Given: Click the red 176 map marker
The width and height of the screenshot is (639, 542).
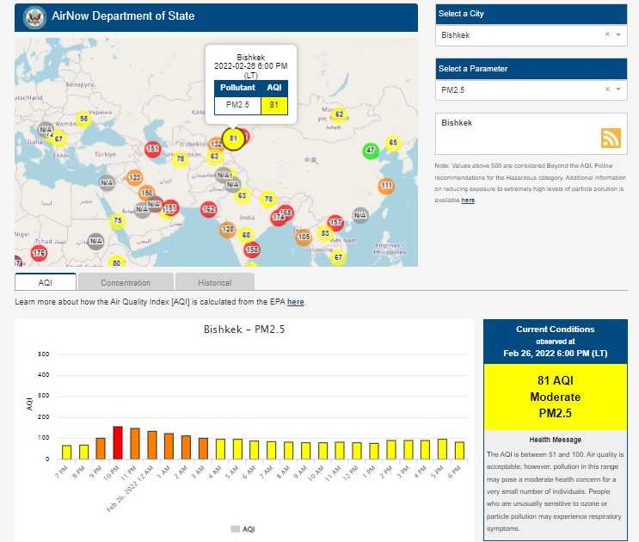Looking at the screenshot, I should (39, 253).
